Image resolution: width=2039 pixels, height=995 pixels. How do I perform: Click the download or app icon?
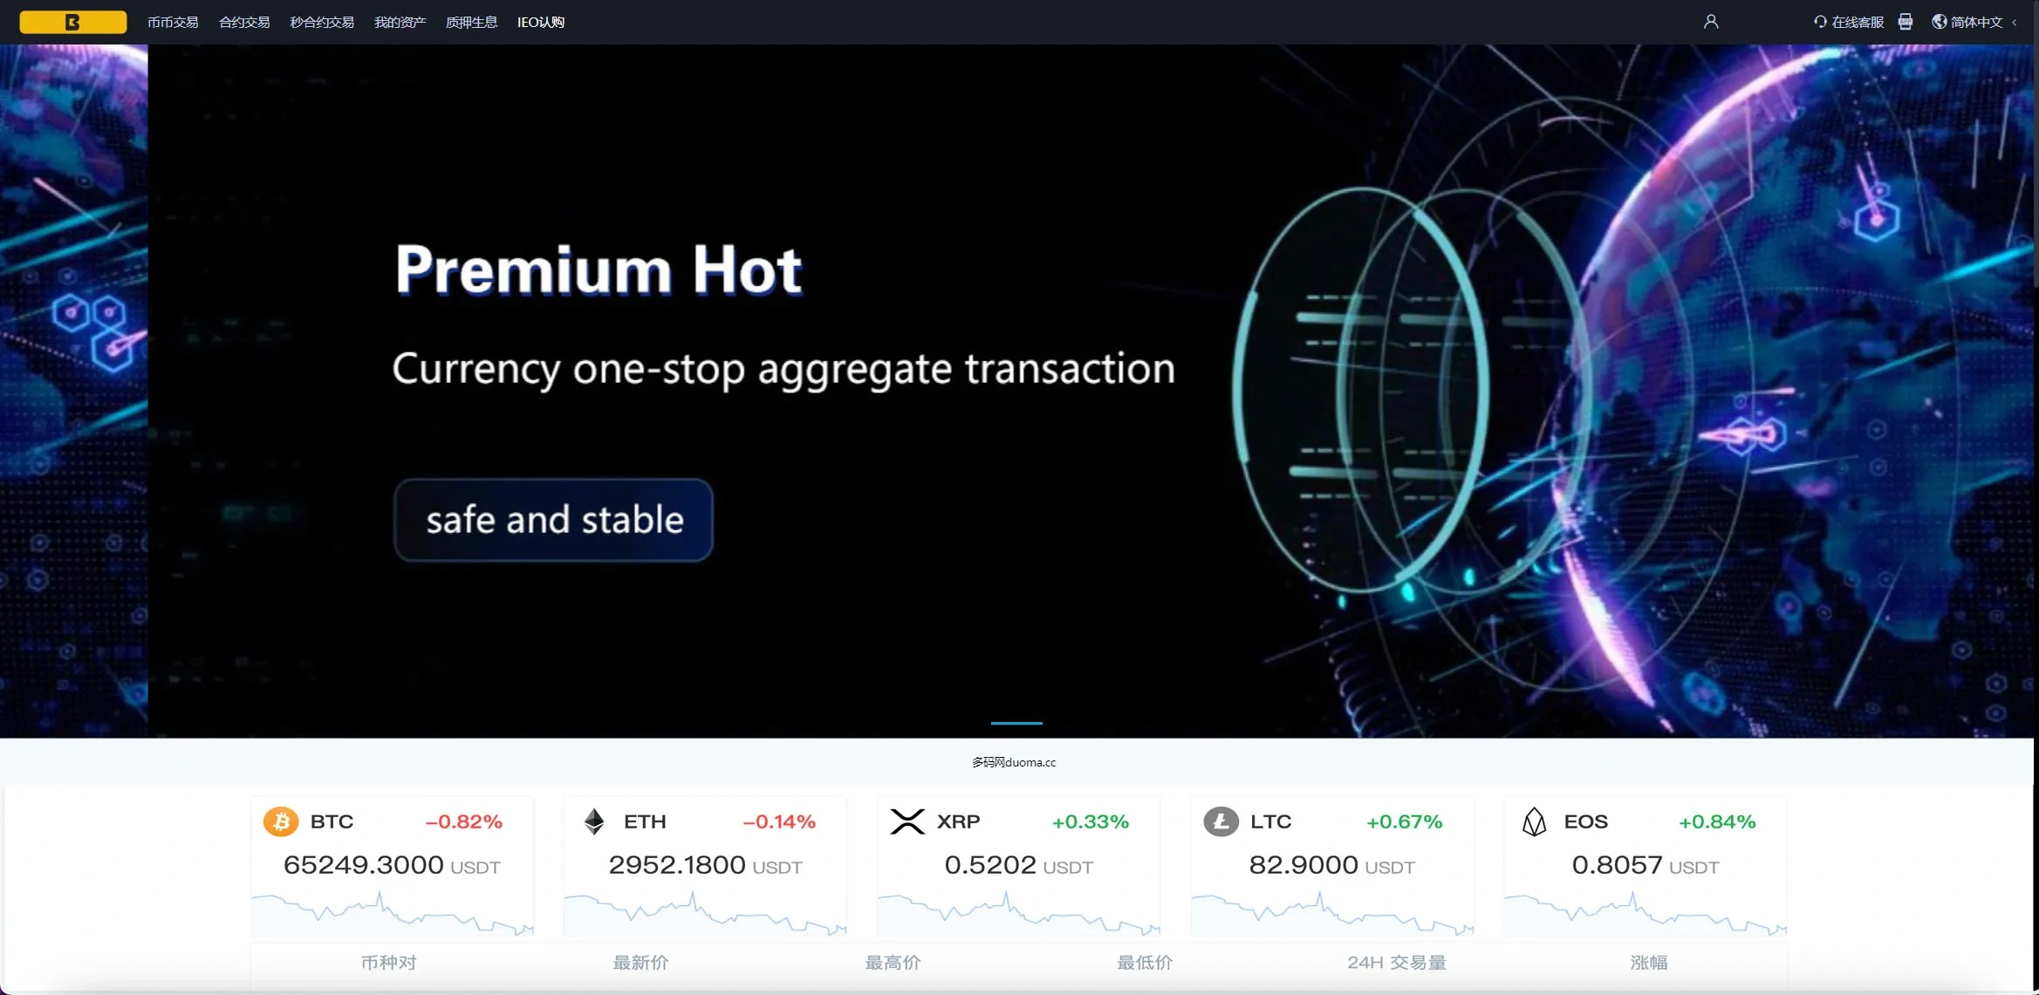click(1903, 22)
